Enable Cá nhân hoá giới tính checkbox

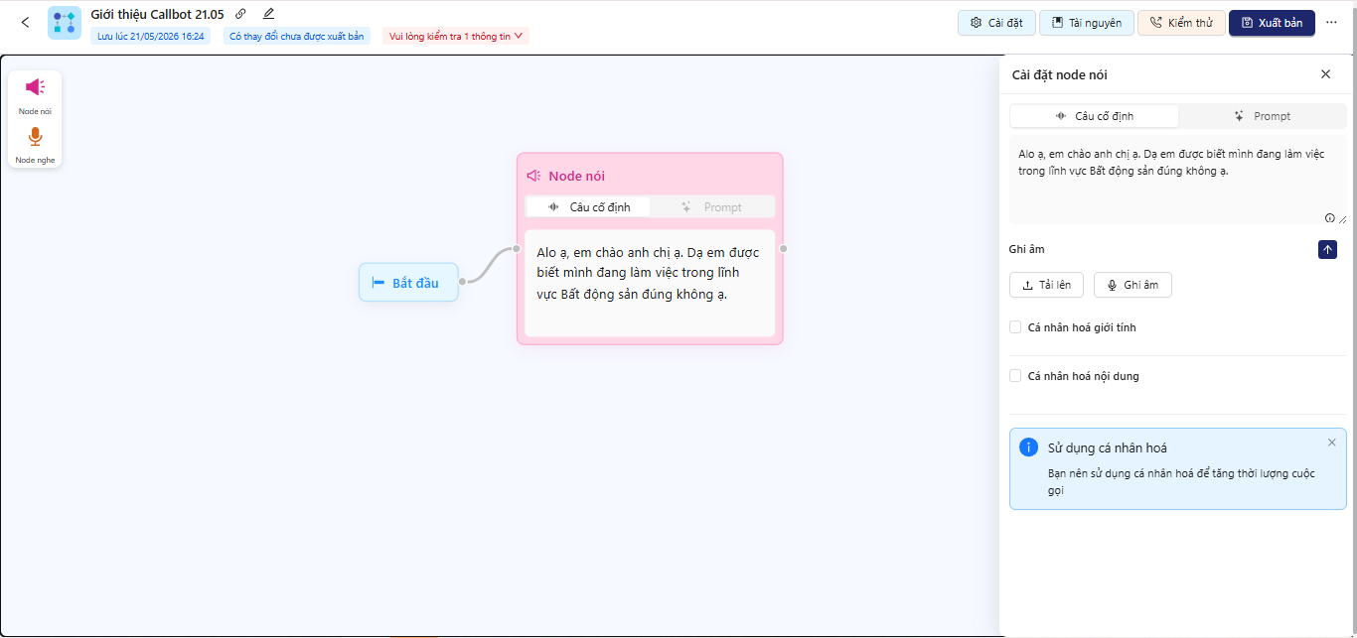(x=1015, y=326)
